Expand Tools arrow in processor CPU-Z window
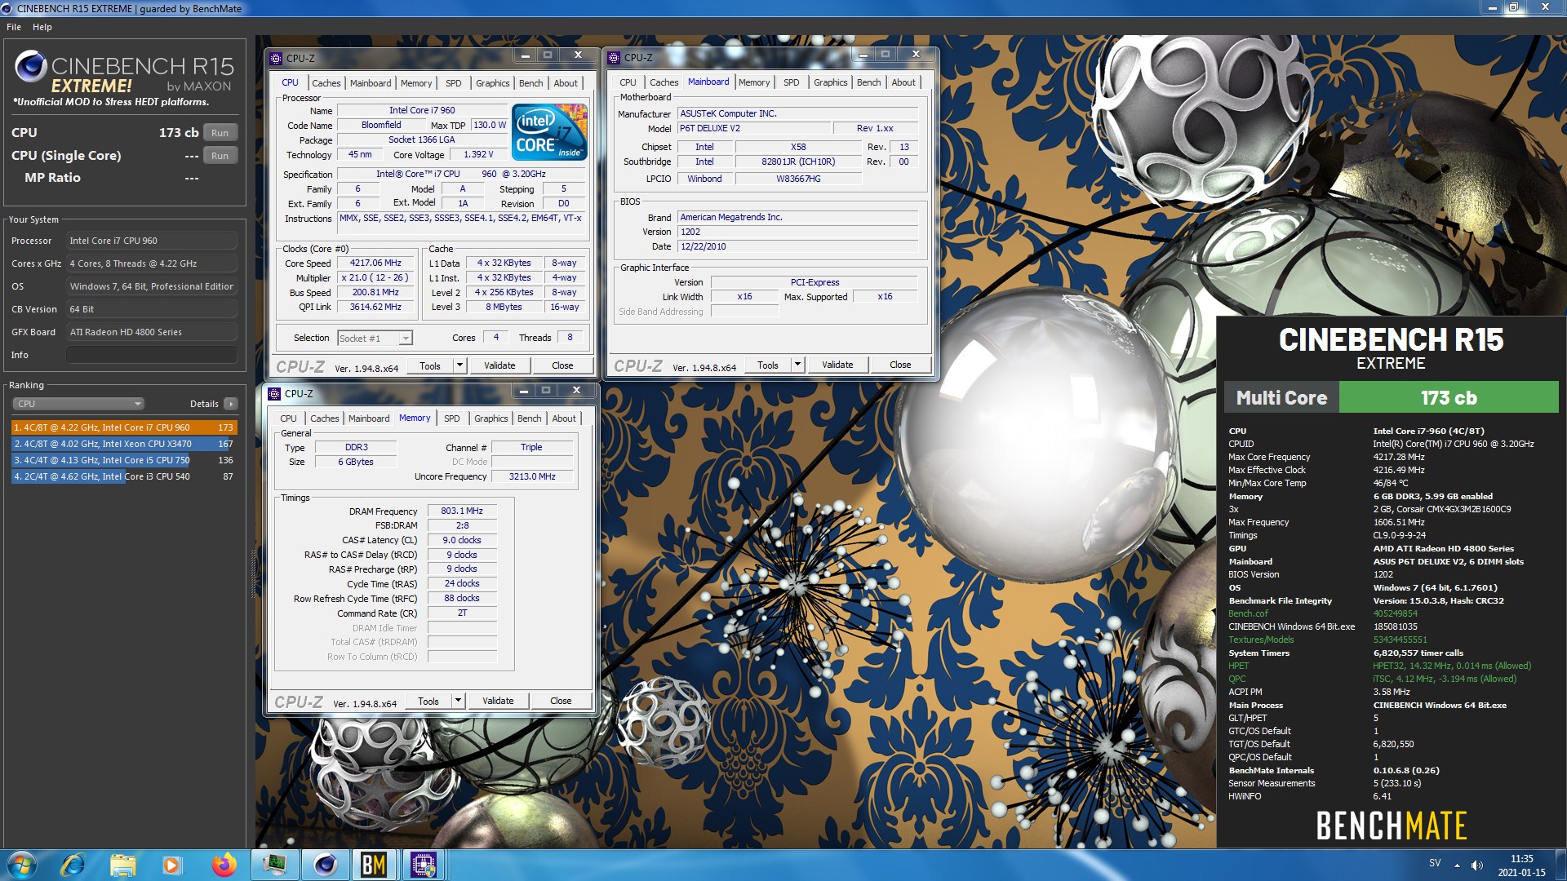The image size is (1567, 881). [459, 365]
